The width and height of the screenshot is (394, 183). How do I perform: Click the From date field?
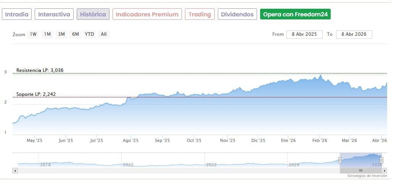pos(304,34)
